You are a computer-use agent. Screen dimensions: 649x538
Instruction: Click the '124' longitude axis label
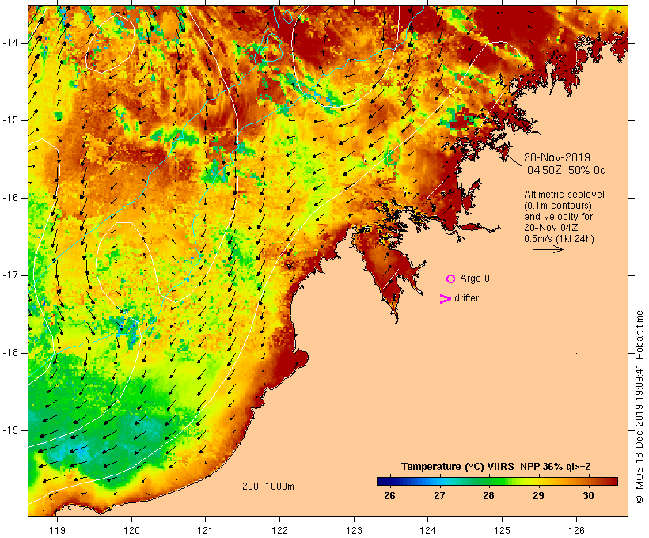pyautogui.click(x=427, y=530)
